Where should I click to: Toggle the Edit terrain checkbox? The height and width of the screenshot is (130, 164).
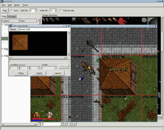(x=61, y=11)
